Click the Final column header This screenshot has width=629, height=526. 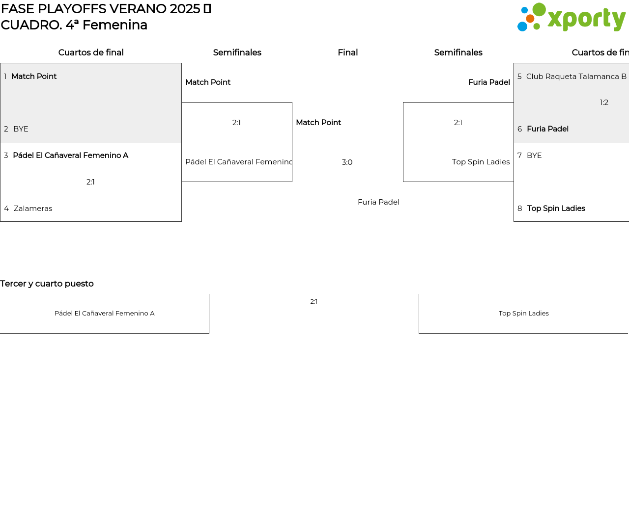[x=347, y=53]
